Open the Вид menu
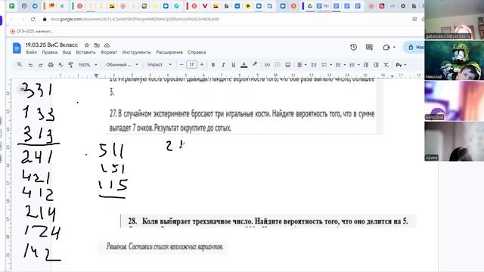Viewport: 484px width, 272px height. point(67,52)
